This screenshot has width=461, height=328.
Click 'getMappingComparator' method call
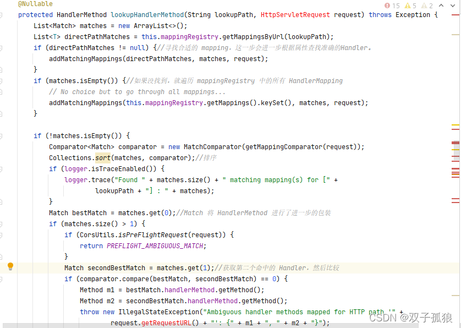[284, 147]
